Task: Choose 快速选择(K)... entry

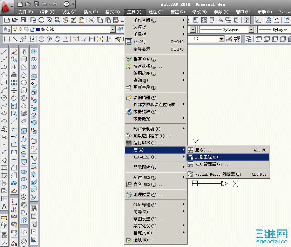Action: click(156, 66)
